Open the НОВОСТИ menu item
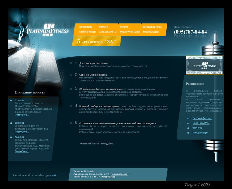 [x=104, y=27]
